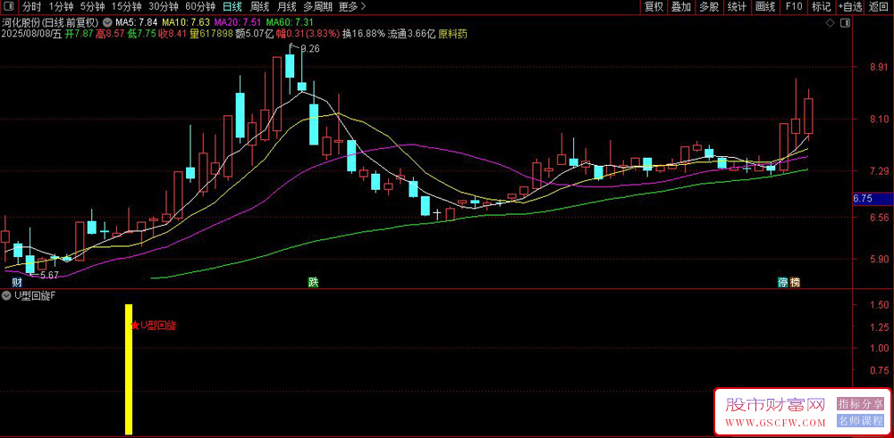Expand the 更多 more periods menu
This screenshot has height=438, width=894.
(x=351, y=7)
